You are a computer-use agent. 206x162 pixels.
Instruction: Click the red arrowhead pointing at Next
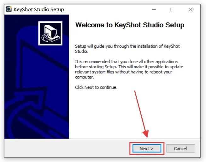145,134
